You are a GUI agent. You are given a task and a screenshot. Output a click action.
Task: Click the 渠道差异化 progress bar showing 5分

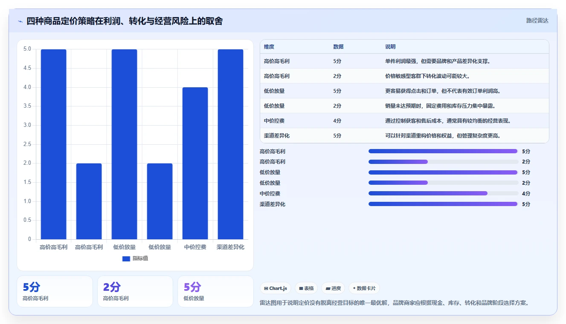point(443,204)
